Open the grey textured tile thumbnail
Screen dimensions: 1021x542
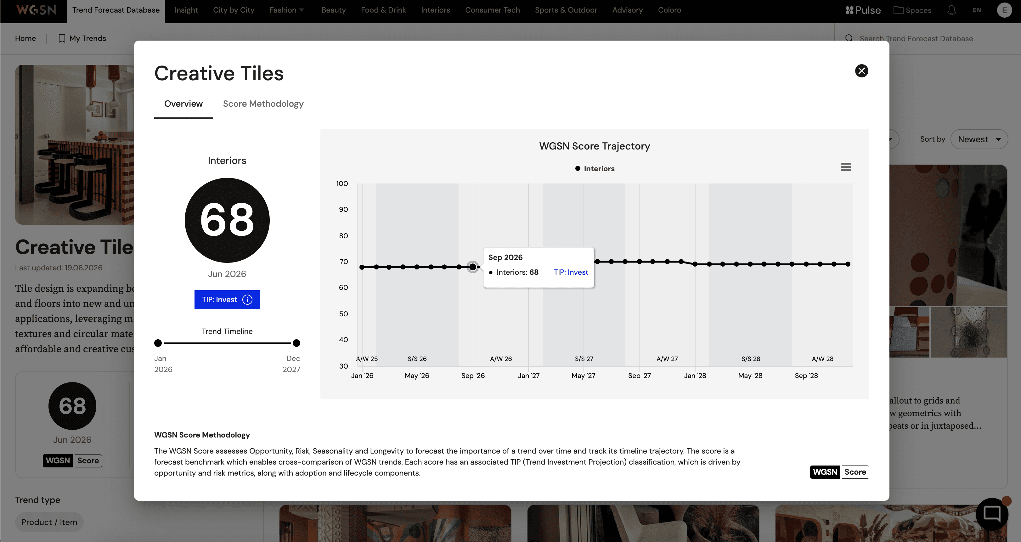(969, 332)
